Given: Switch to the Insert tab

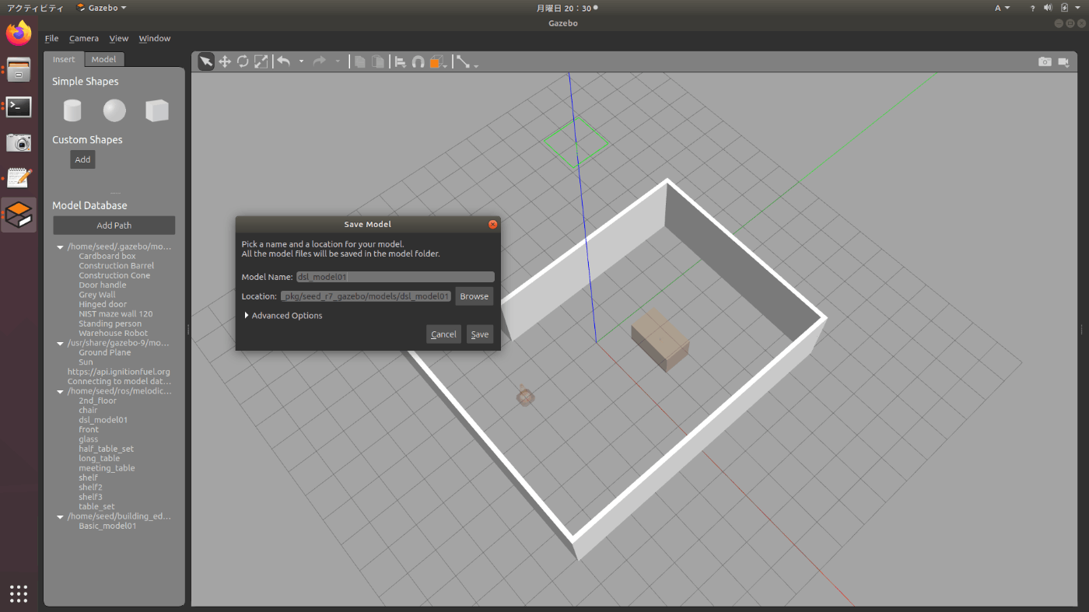Looking at the screenshot, I should (64, 59).
